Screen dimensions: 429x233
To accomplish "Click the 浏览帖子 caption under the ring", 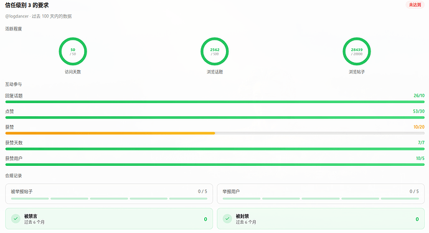I will 357,72.
